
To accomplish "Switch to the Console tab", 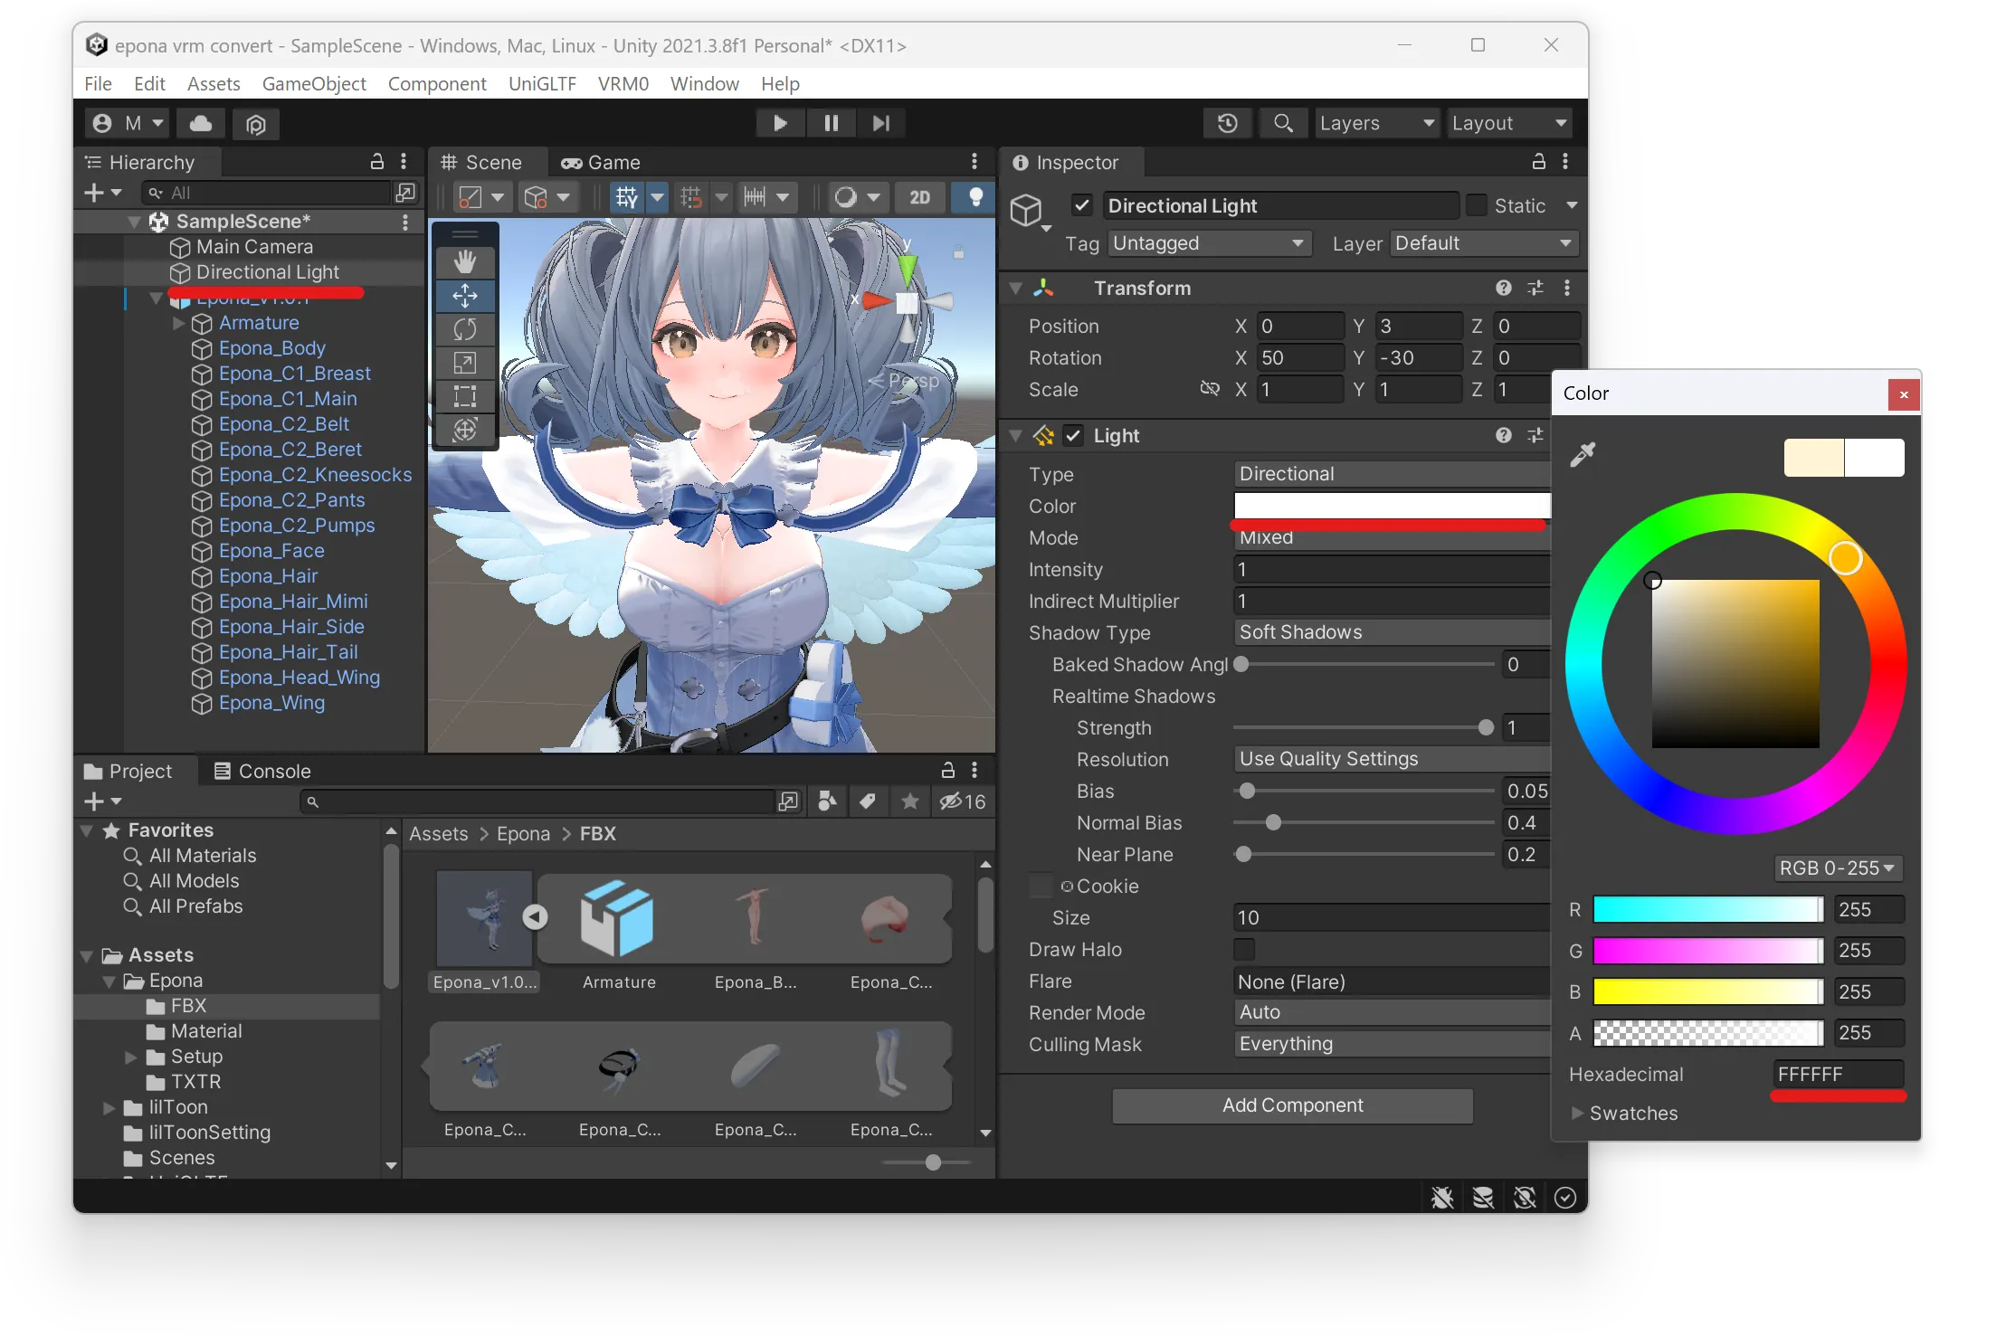I will [x=262, y=771].
